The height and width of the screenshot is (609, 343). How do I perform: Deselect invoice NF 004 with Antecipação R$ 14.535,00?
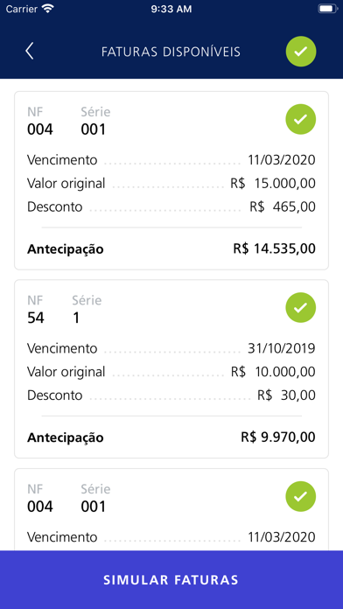301,119
